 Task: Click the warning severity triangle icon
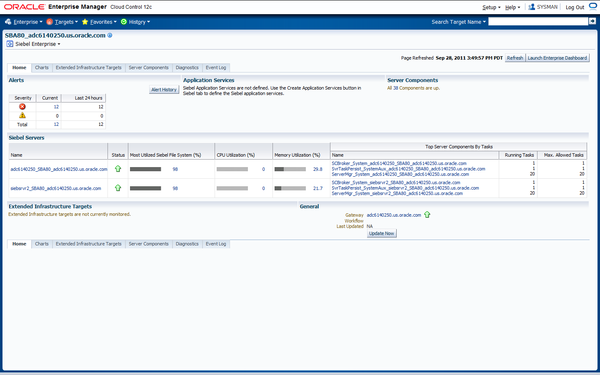click(x=22, y=115)
